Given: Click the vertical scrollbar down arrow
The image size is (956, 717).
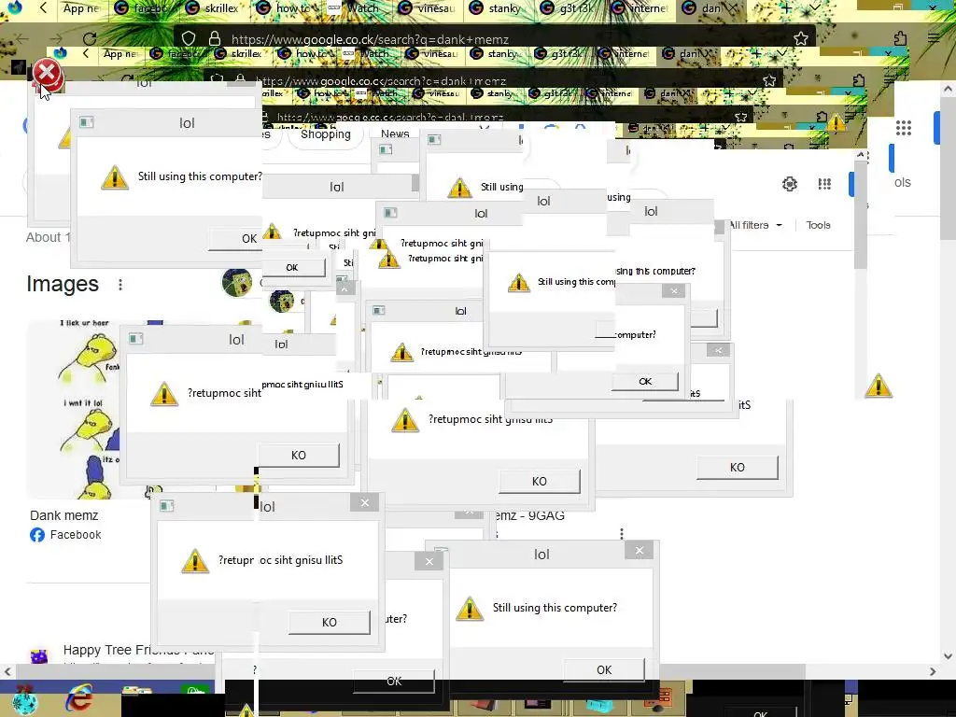Looking at the screenshot, I should click(x=948, y=656).
